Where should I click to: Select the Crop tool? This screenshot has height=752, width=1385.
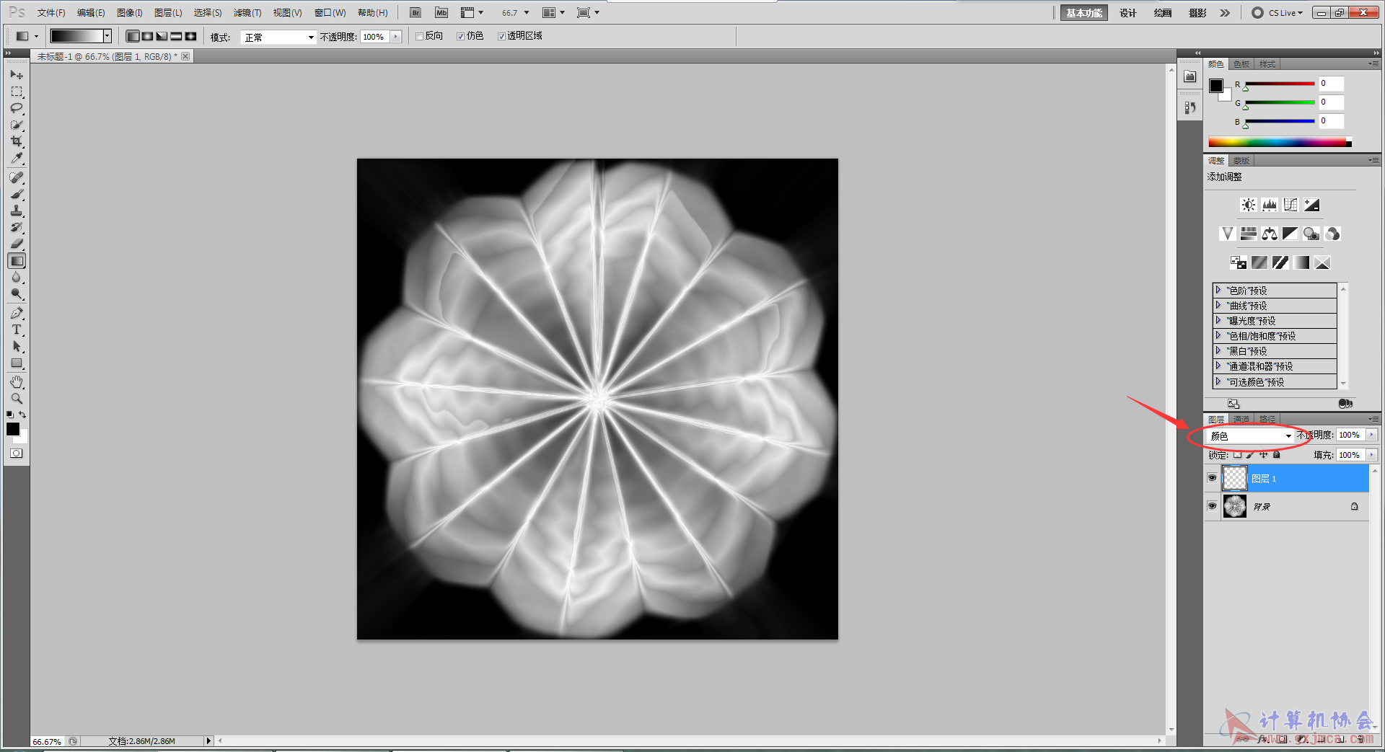[x=17, y=141]
